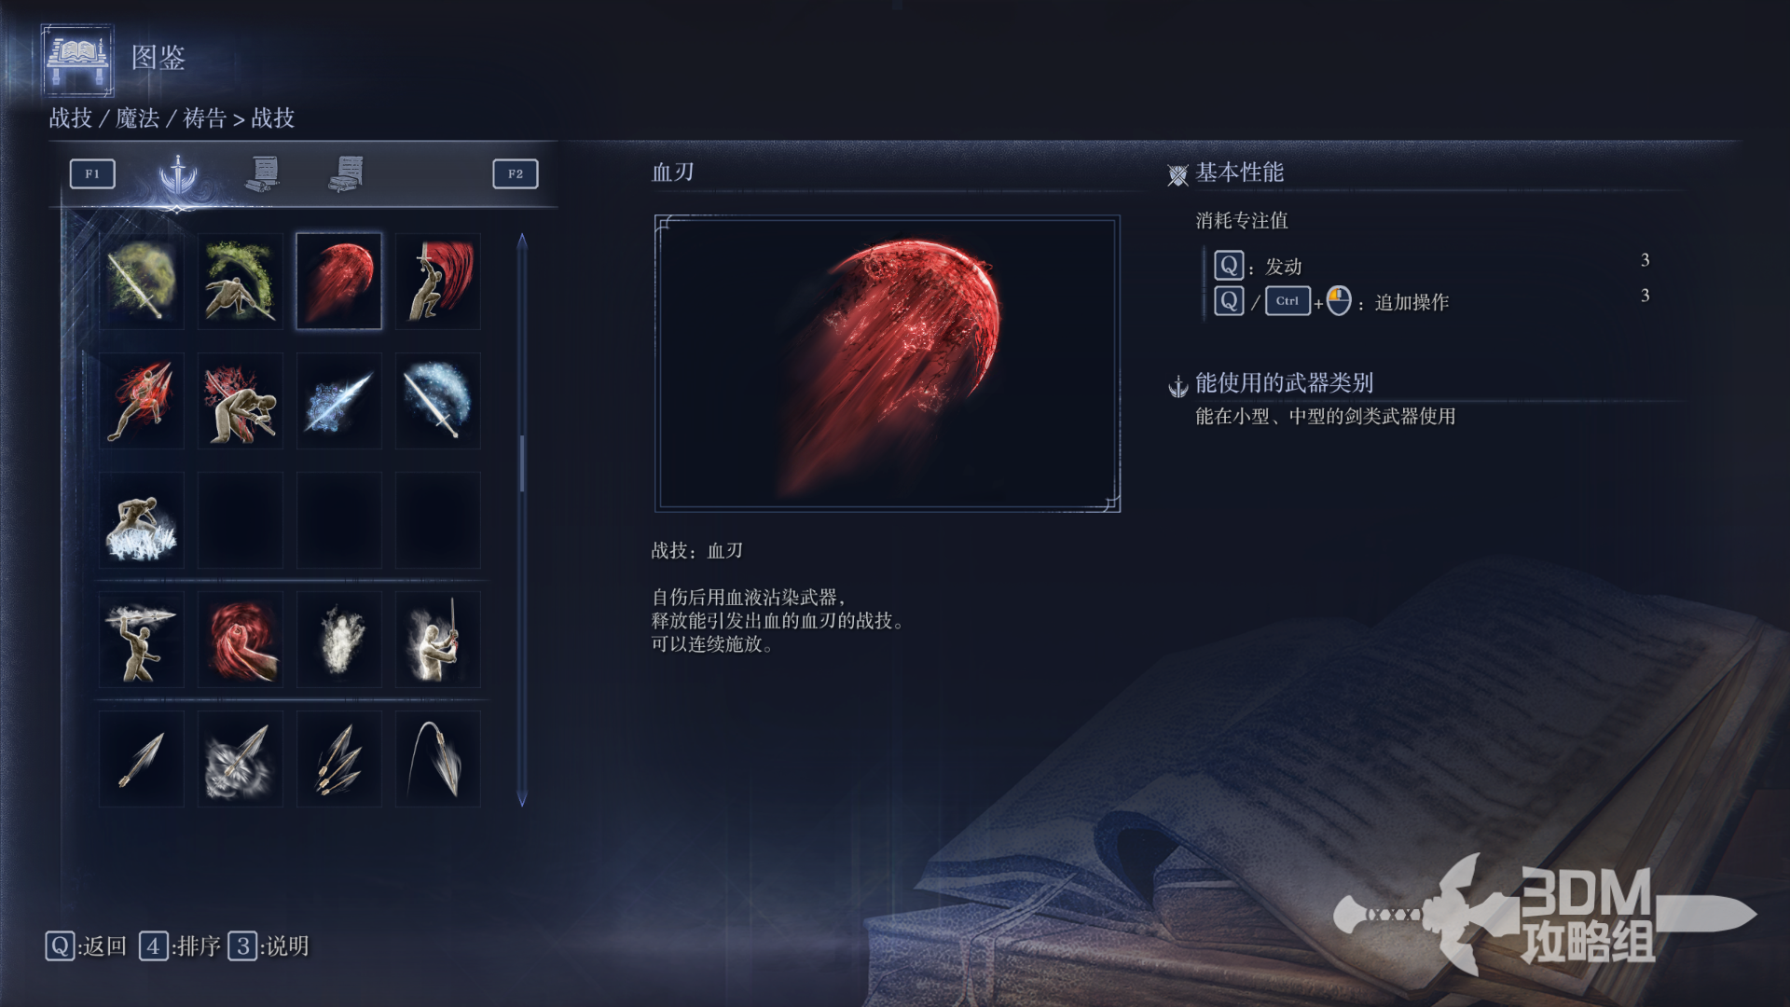Select the kneeling figure red slash skill
Image resolution: width=1790 pixels, height=1007 pixels.
(437, 281)
